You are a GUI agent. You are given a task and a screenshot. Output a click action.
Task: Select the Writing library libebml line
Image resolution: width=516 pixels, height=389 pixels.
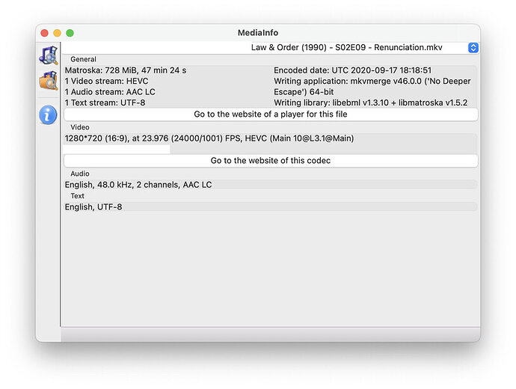[x=370, y=103]
